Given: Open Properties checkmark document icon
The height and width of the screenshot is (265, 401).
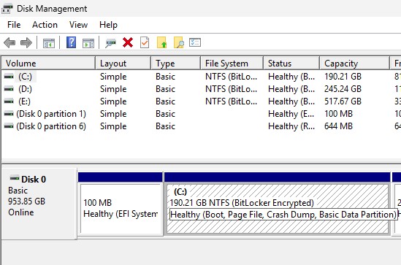Looking at the screenshot, I should coord(145,42).
